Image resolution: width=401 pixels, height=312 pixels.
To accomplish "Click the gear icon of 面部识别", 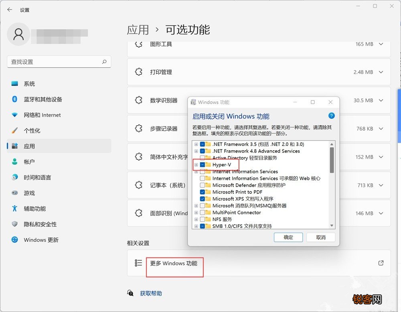I will click(x=139, y=213).
